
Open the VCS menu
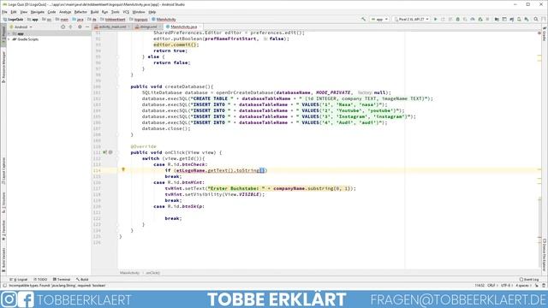(126, 12)
